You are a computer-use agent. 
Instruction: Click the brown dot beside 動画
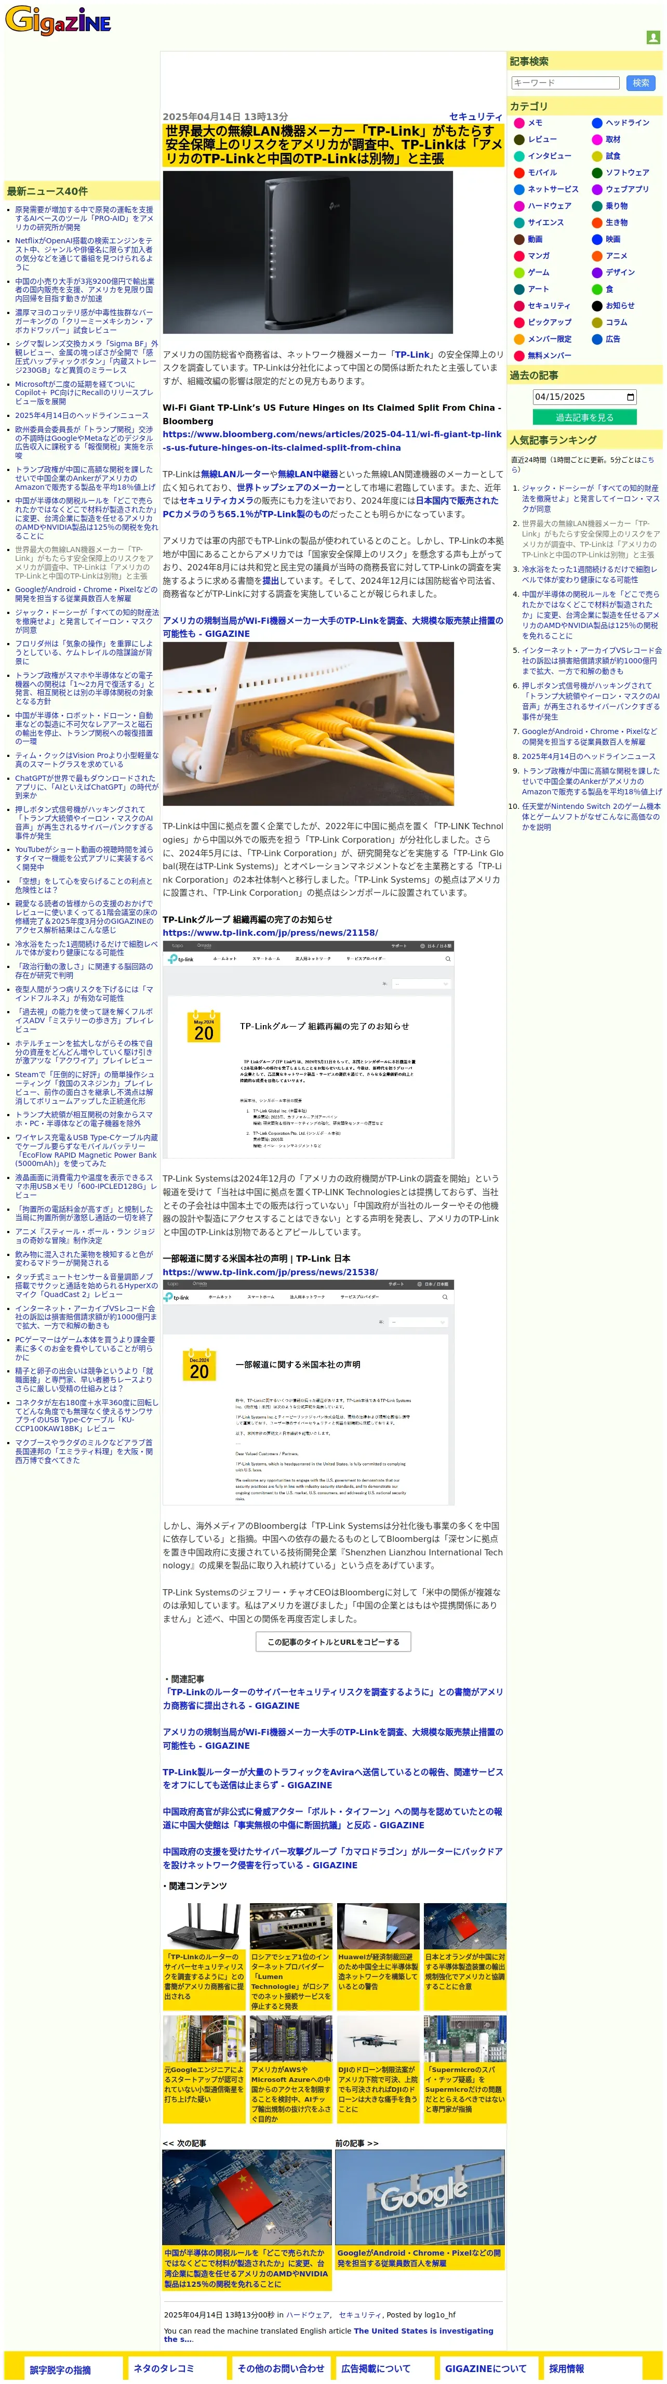(519, 240)
